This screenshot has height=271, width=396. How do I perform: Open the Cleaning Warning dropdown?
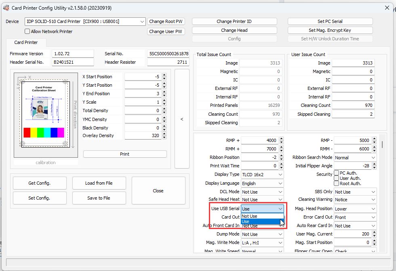[x=355, y=199]
